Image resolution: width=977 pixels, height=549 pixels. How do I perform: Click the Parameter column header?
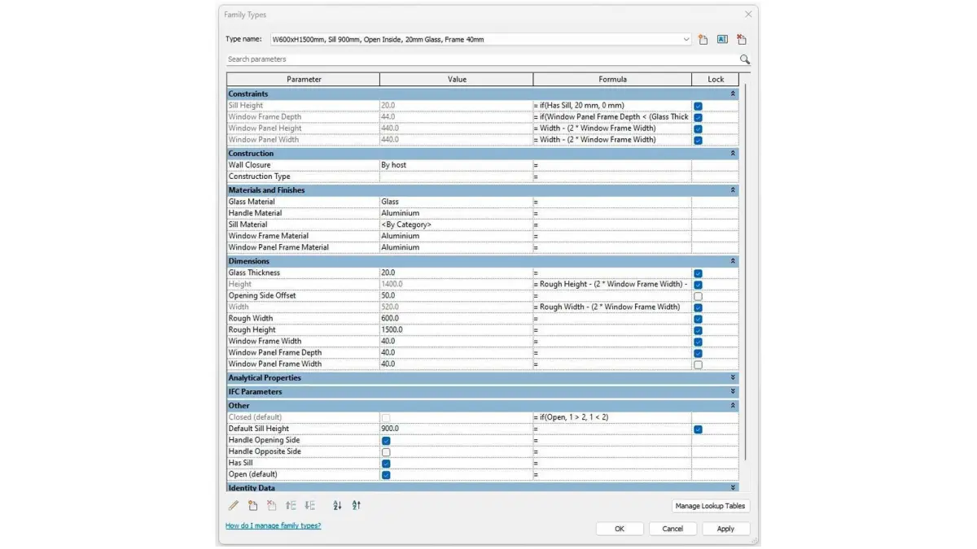304,79
